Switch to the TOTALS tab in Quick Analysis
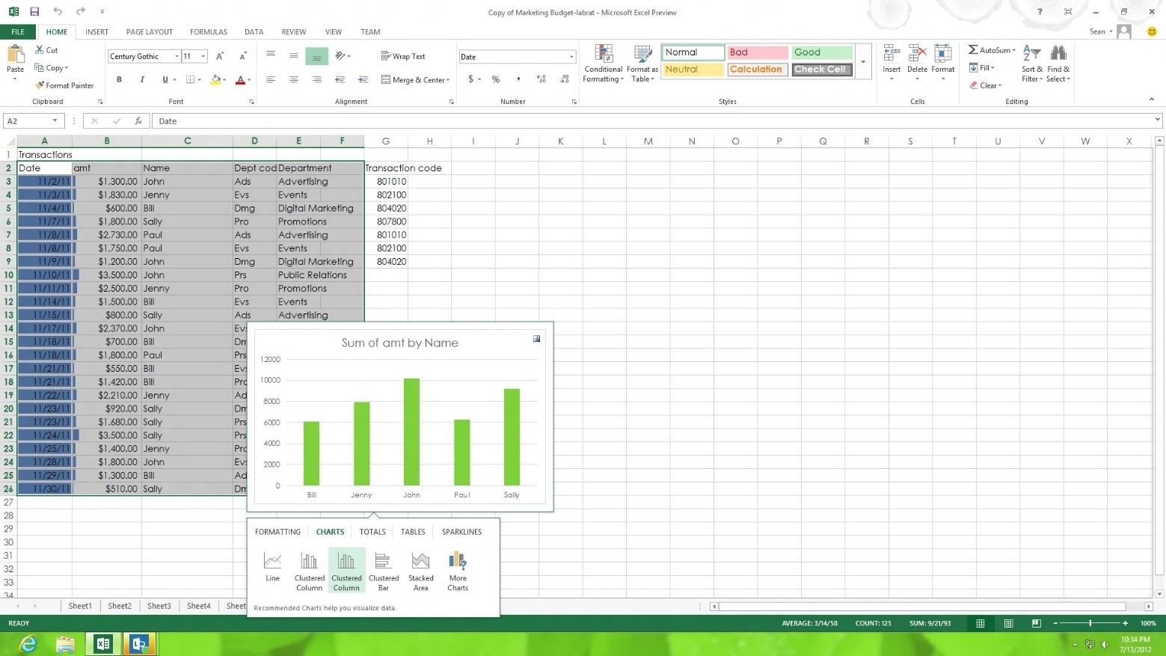1166x656 pixels. [x=372, y=532]
